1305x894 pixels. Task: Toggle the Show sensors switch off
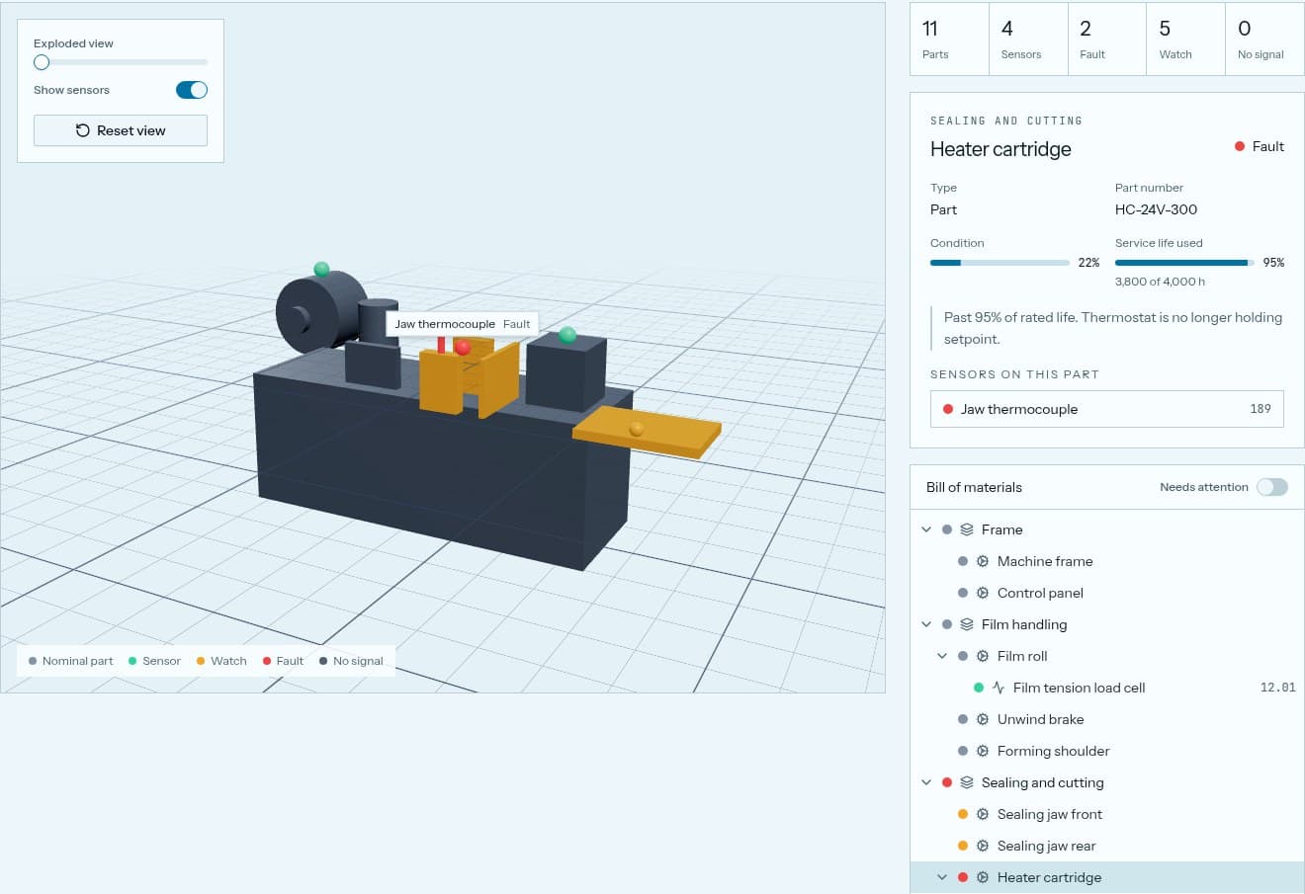192,90
